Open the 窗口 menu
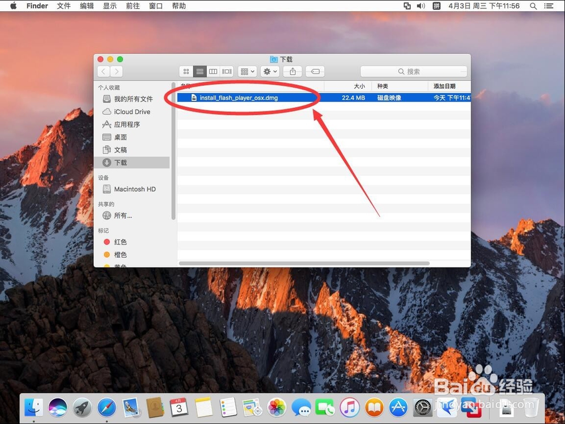This screenshot has height=424, width=565. tap(156, 6)
